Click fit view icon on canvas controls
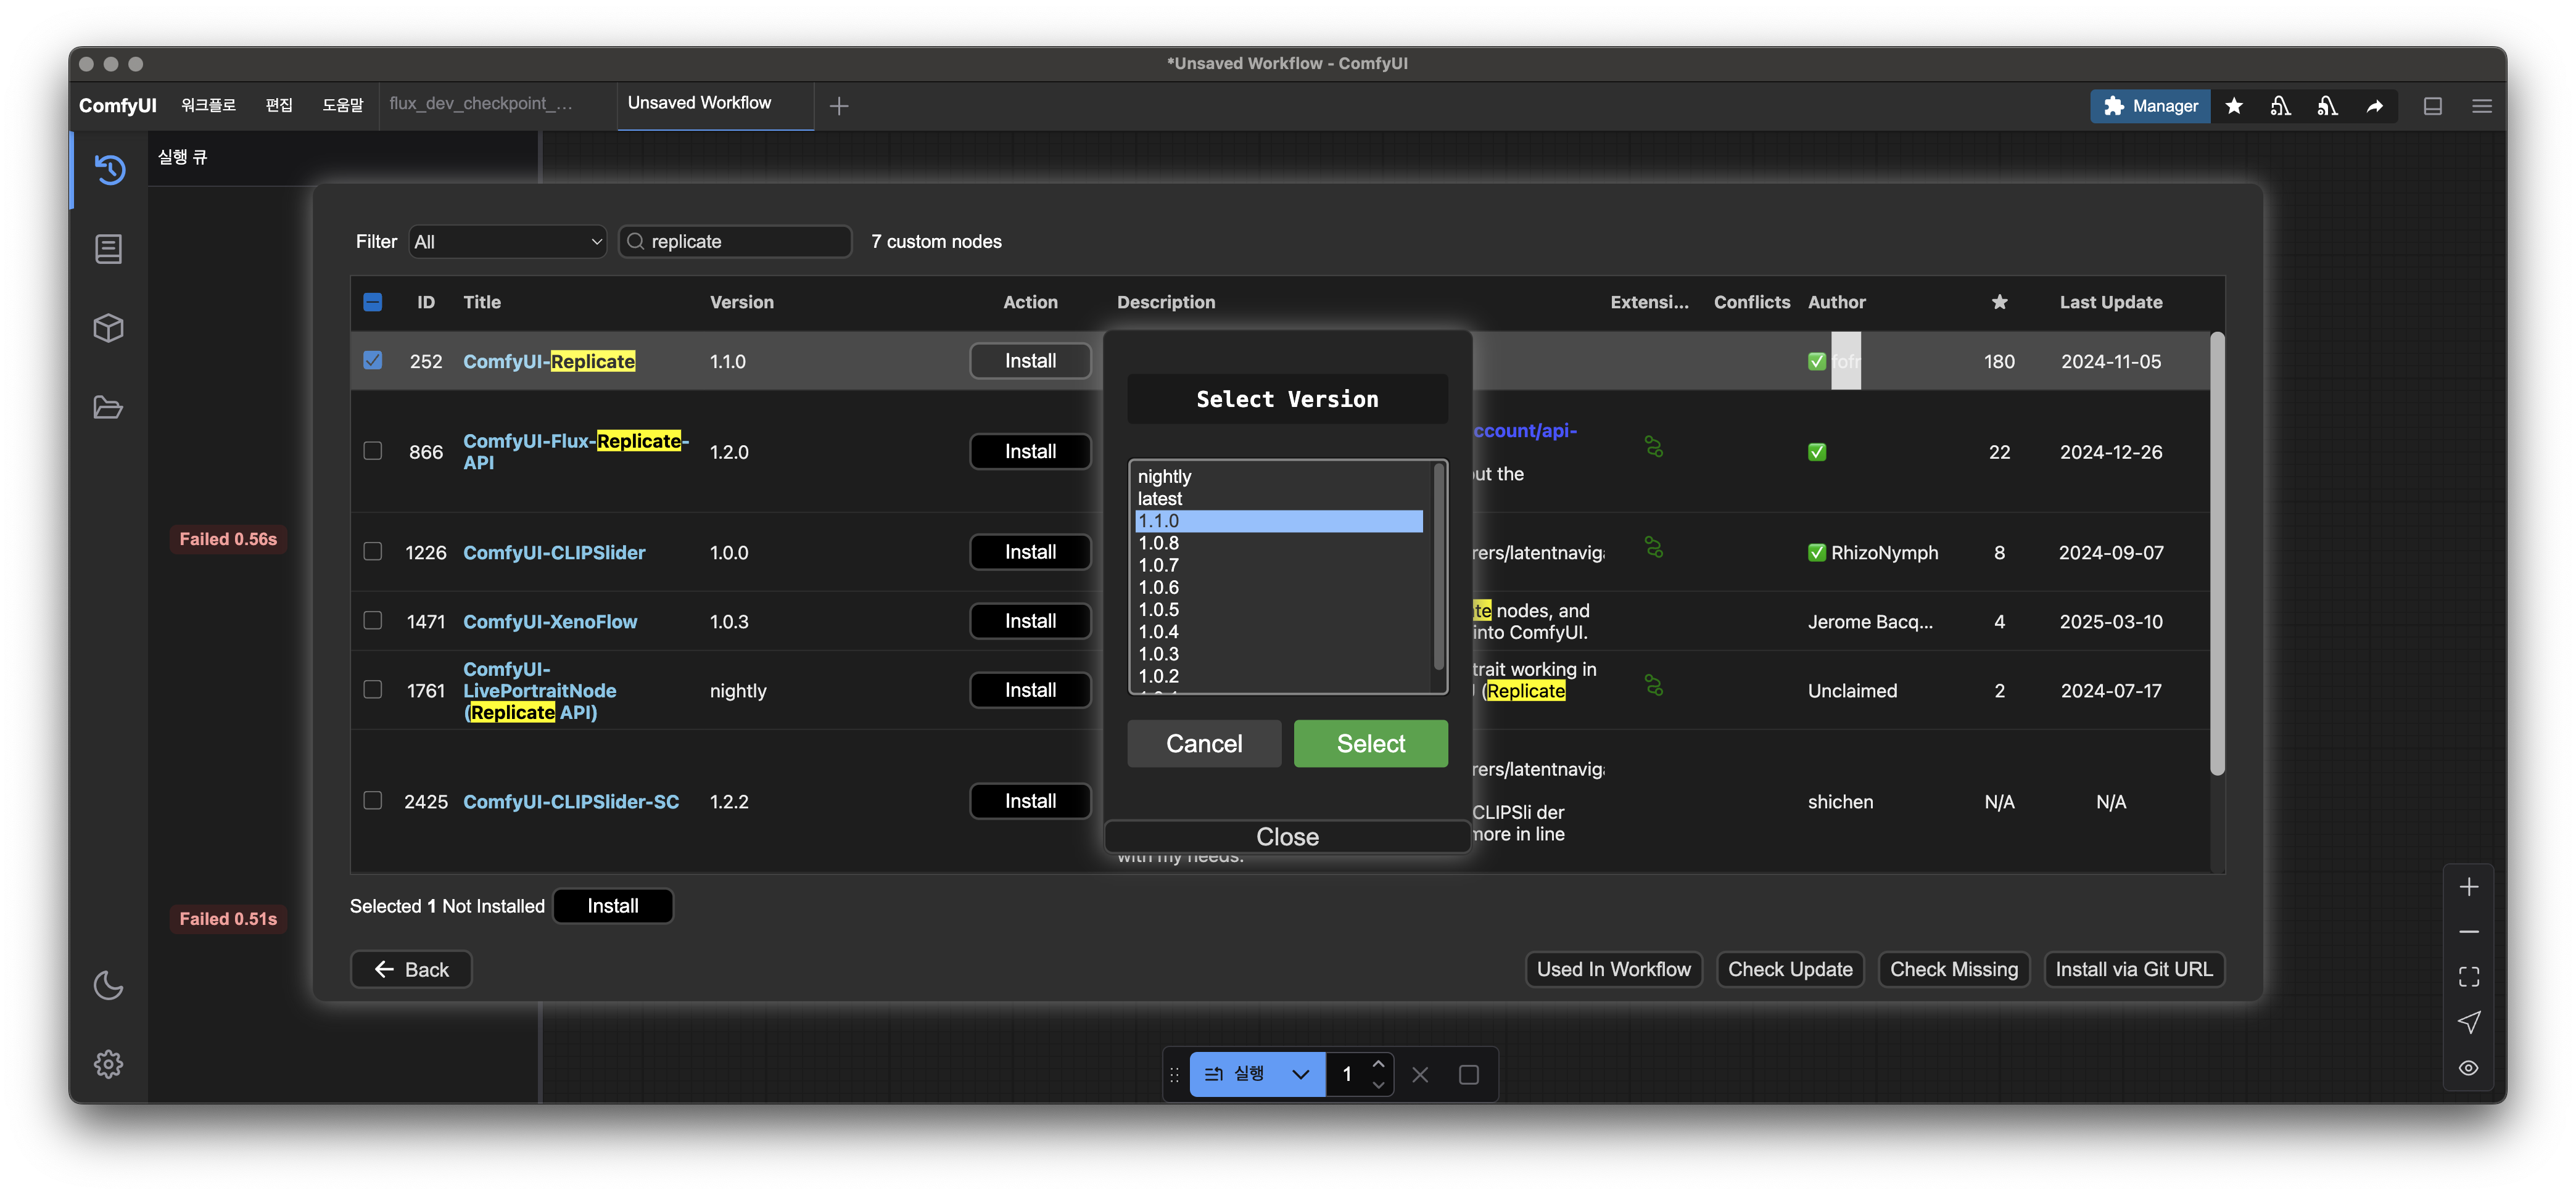 (2468, 976)
